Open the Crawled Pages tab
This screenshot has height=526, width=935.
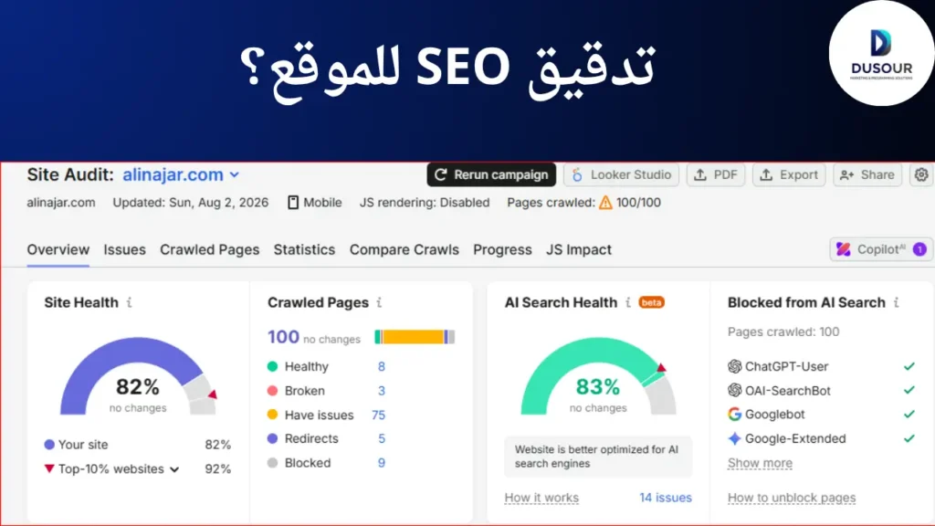pyautogui.click(x=209, y=250)
